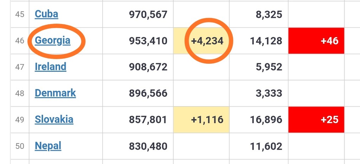This screenshot has height=164, width=360.
Task: Select Denmark's total cases 896,566
Action: (148, 93)
